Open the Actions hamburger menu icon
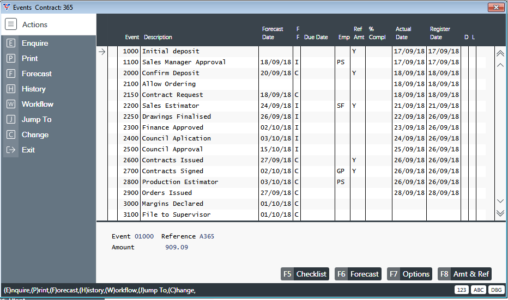 coord(11,25)
